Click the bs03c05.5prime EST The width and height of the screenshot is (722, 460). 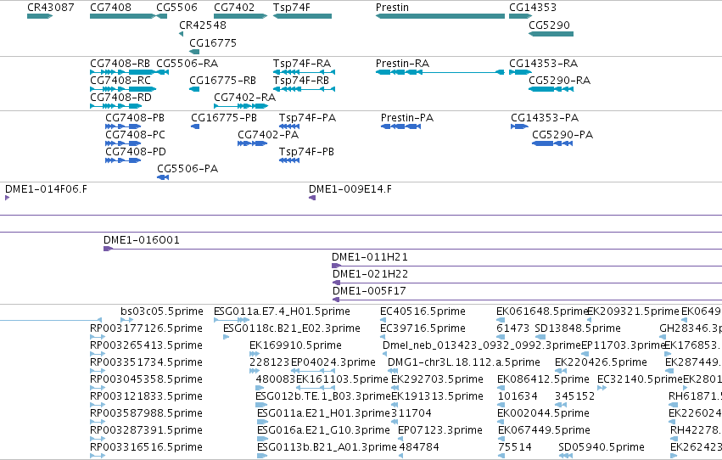click(x=127, y=320)
